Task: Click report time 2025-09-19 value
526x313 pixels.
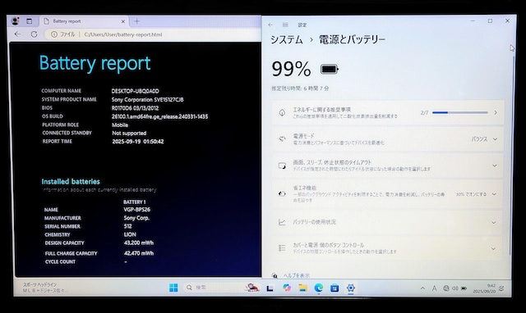Action: (x=138, y=142)
